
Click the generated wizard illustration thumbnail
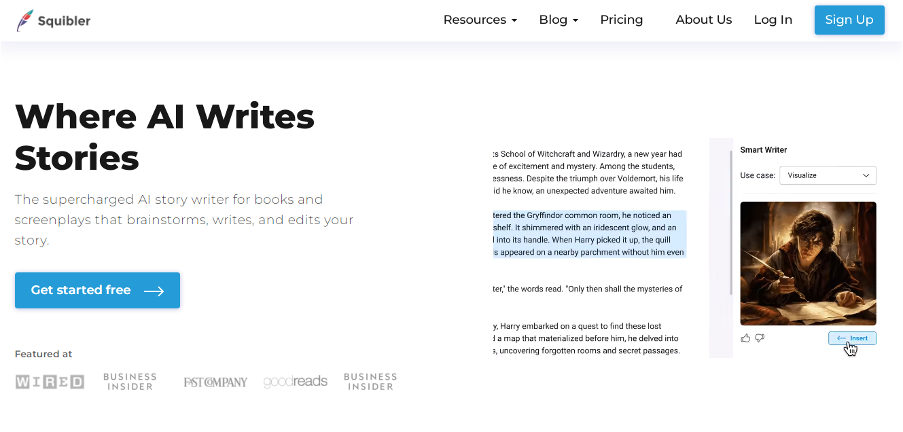pos(808,264)
